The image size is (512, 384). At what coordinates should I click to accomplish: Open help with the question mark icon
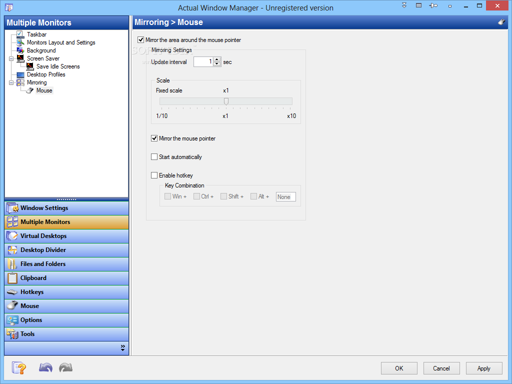point(19,368)
